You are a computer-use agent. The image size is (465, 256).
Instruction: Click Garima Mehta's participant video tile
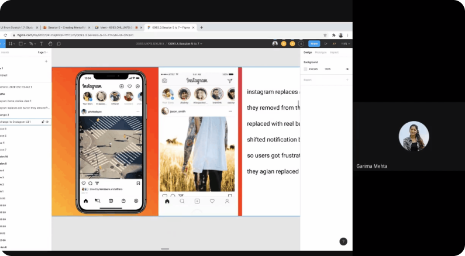click(x=409, y=136)
